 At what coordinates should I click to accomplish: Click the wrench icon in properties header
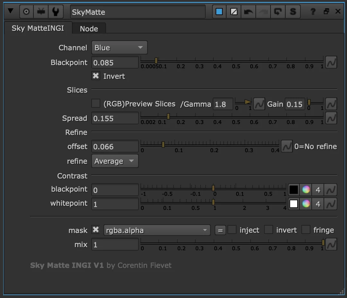[x=55, y=12]
